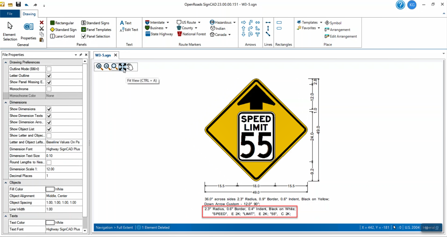The image size is (447, 237).
Task: Click the Fit View icon
Action: (122, 67)
